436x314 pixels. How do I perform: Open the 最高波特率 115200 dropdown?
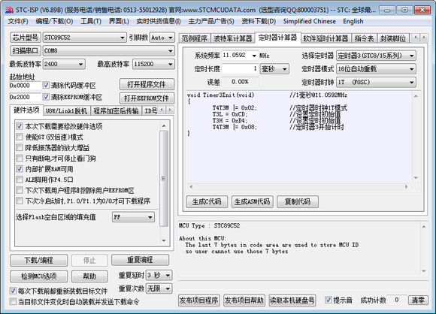(153, 64)
